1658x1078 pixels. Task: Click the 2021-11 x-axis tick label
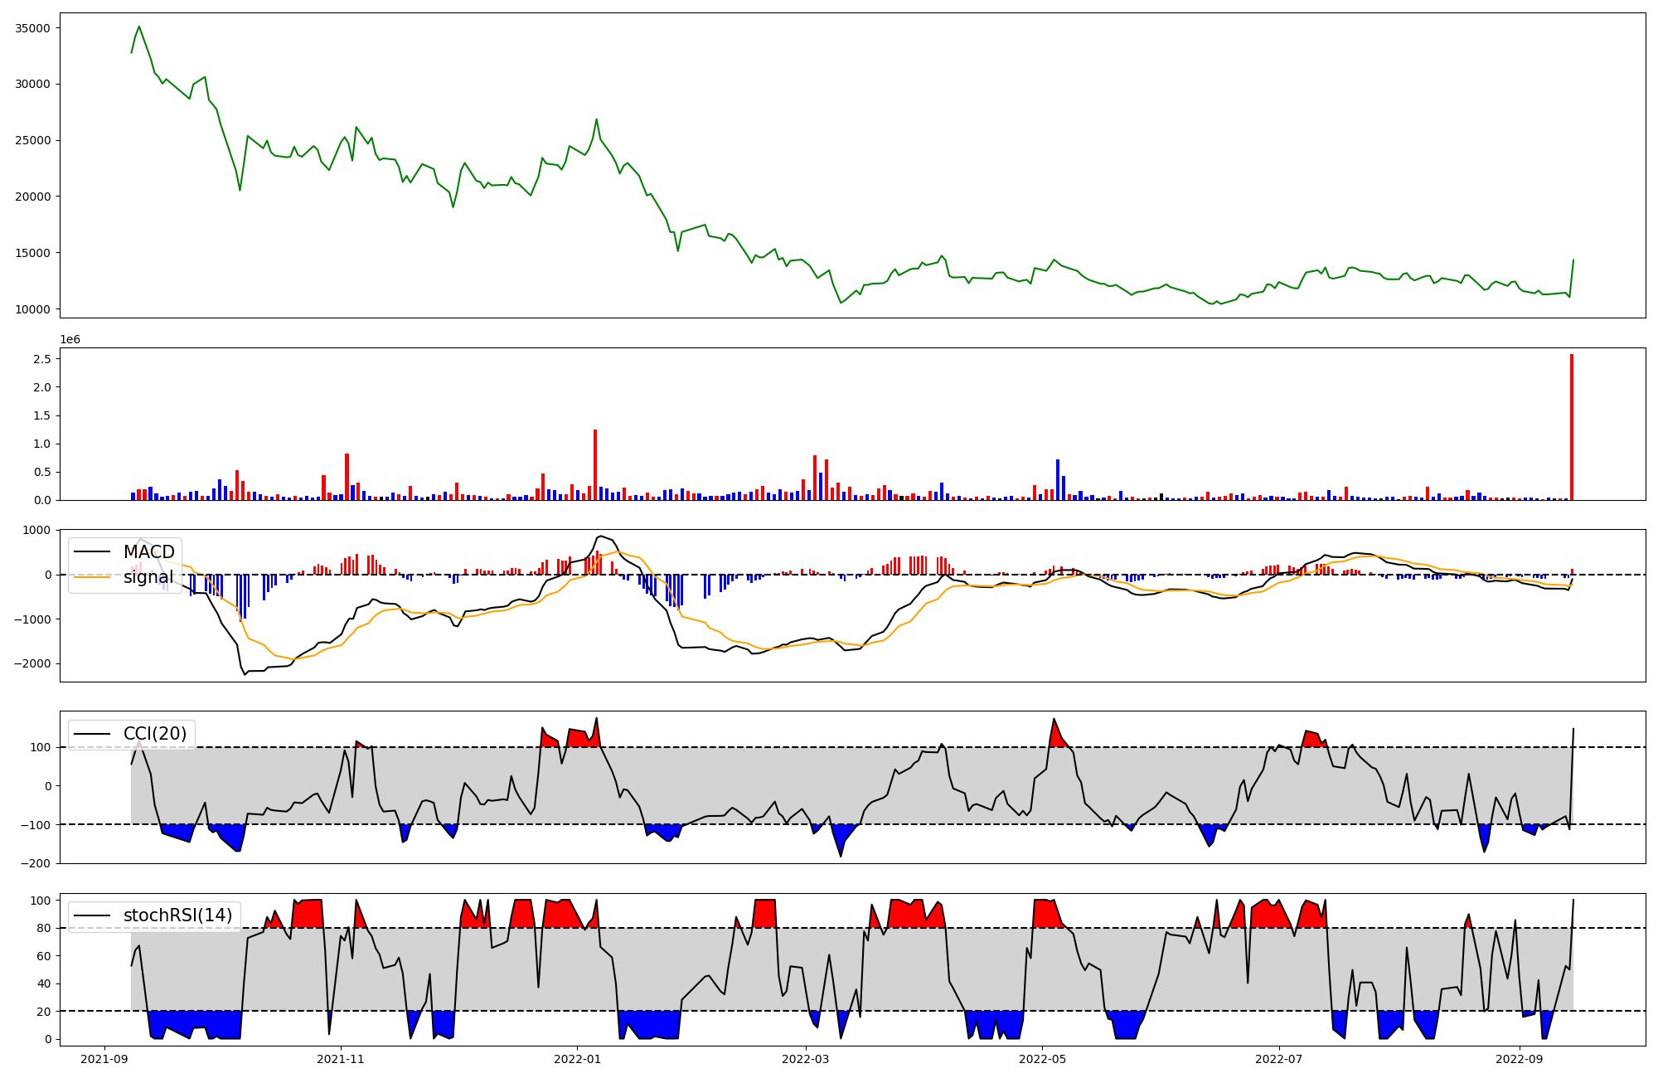coord(341,1059)
